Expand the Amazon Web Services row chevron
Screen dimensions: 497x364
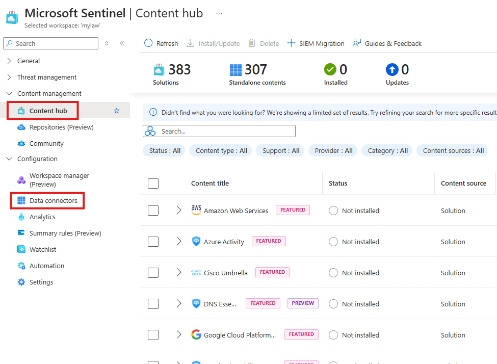pyautogui.click(x=179, y=210)
